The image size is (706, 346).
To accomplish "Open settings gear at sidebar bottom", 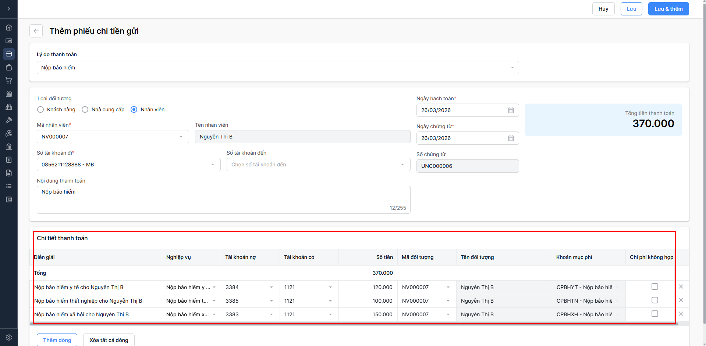I will pos(9,337).
